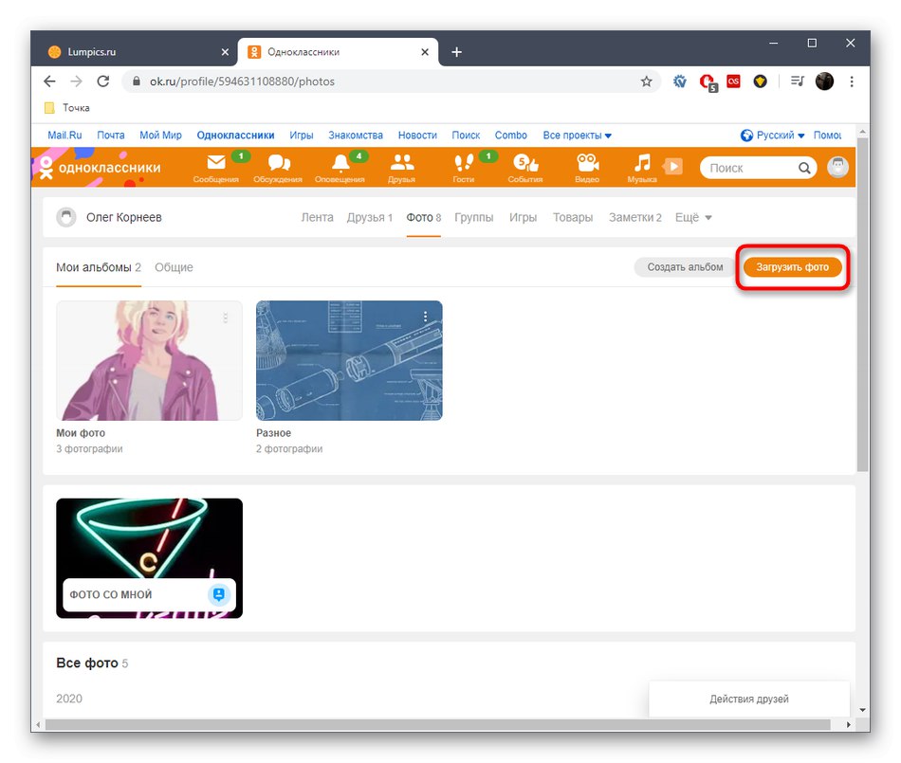Image resolution: width=901 pixels, height=763 pixels.
Task: Open the "Русский" language dropdown
Action: click(x=774, y=135)
